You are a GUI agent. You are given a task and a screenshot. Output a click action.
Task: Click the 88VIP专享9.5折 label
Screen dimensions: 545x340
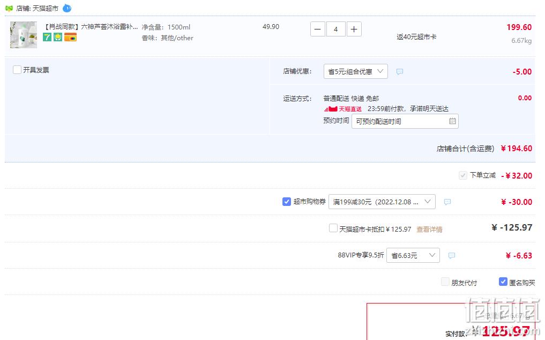tap(361, 255)
